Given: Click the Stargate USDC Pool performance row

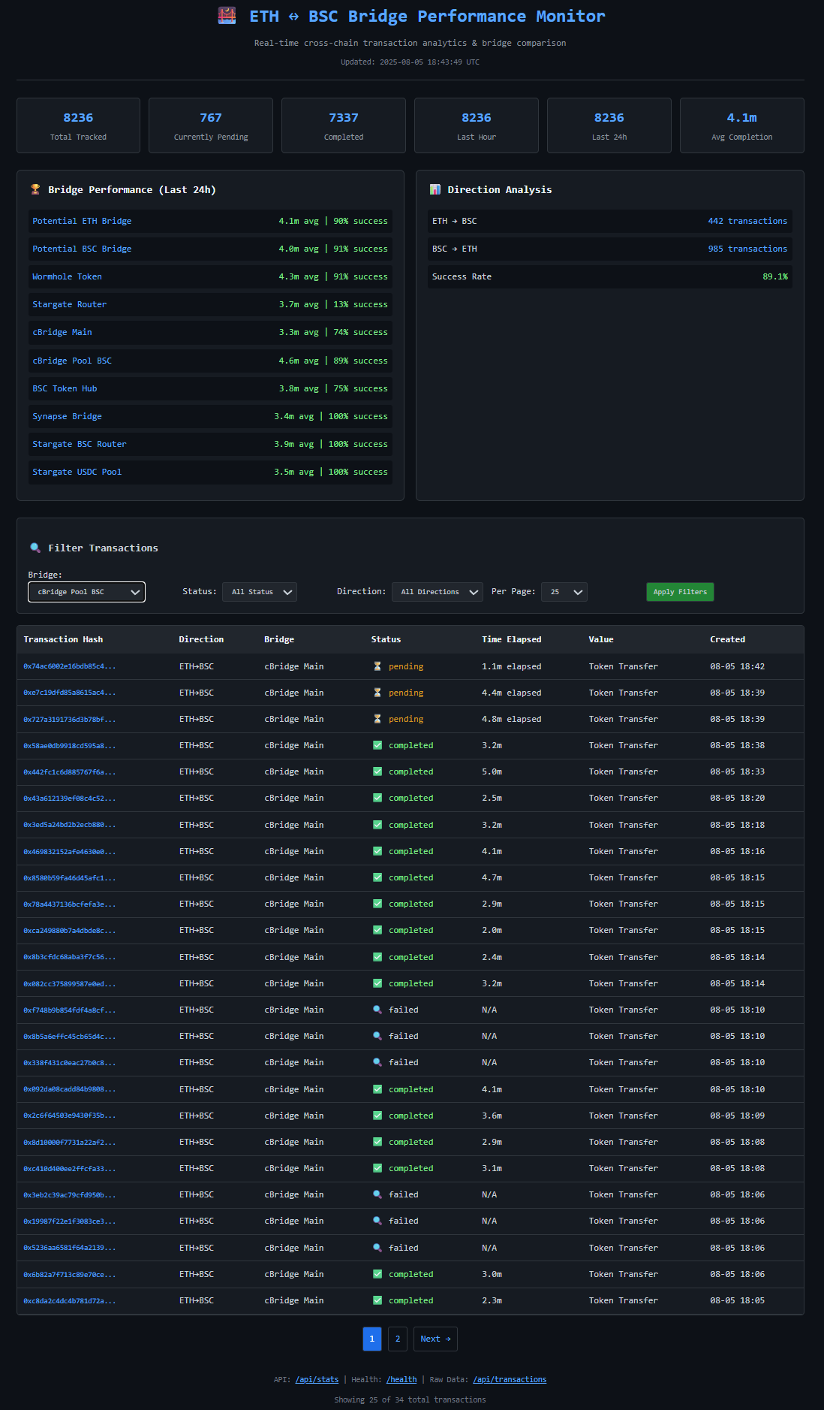Looking at the screenshot, I should pyautogui.click(x=210, y=472).
